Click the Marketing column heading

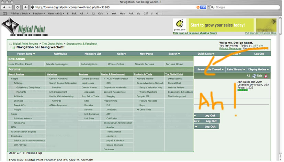click(x=52, y=74)
